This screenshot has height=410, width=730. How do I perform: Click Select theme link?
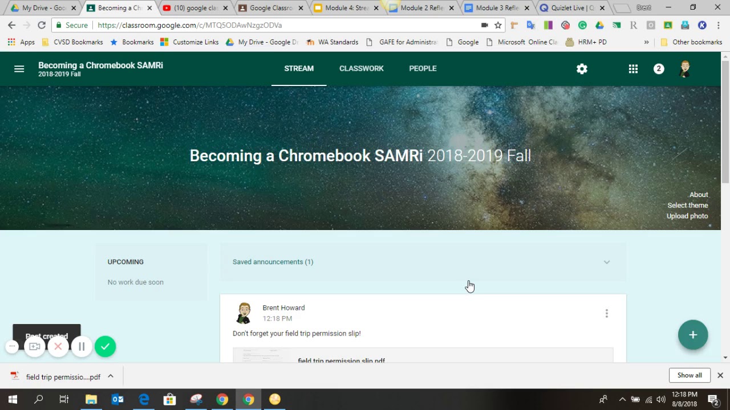[x=688, y=206]
